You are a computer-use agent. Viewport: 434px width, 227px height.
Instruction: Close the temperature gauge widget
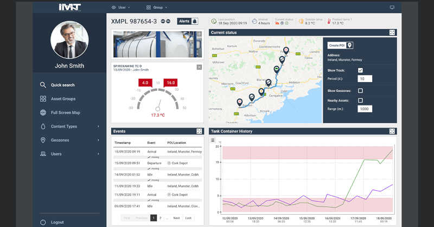tap(199, 67)
